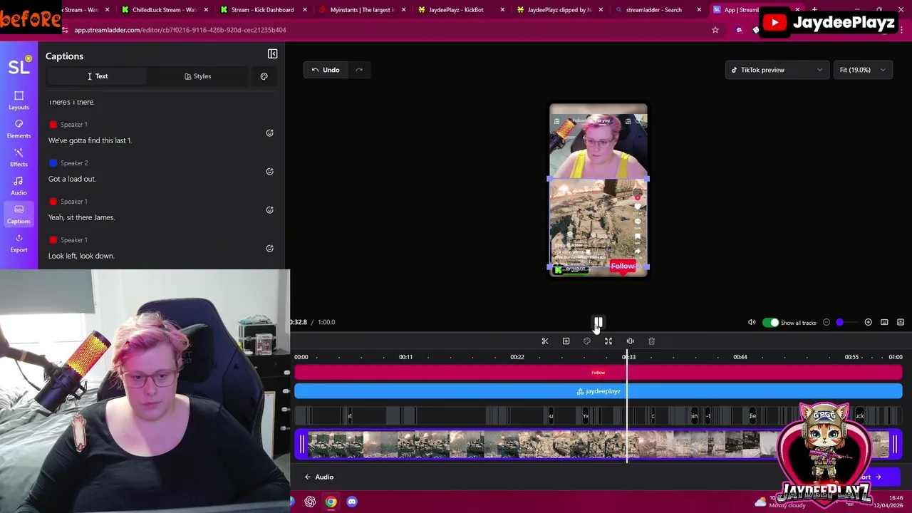This screenshot has height=513, width=912.
Task: Change speaker for 'We've gotta find this last 1.'
Action: (68, 125)
